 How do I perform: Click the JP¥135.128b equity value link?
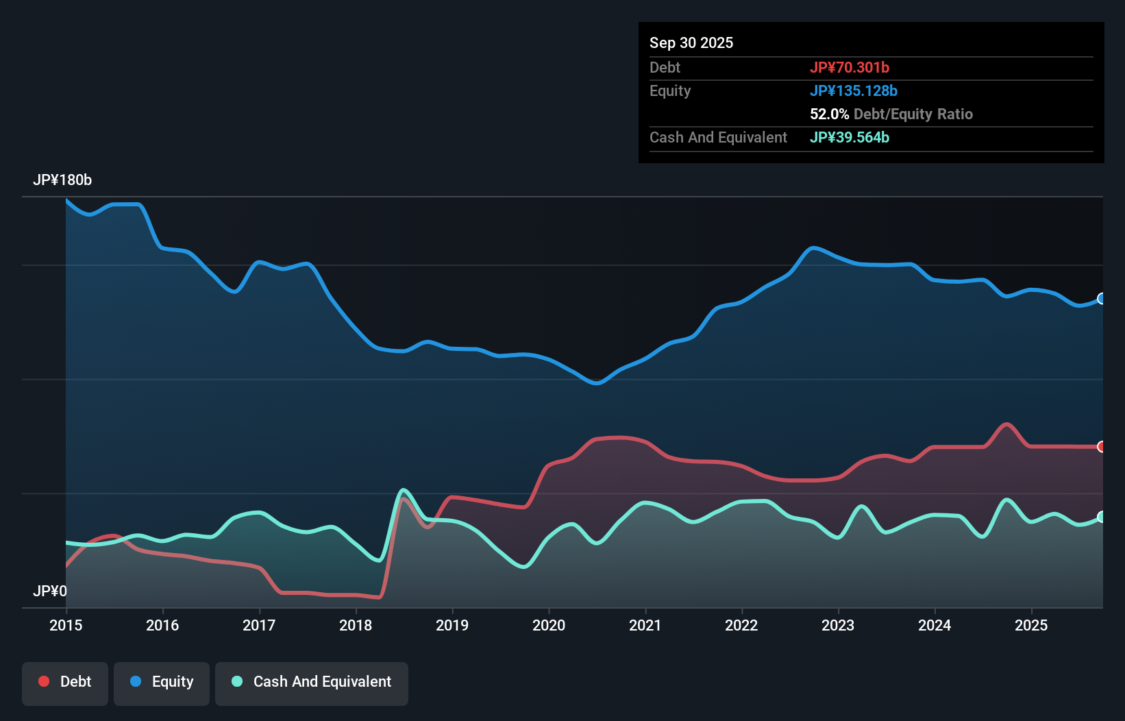[x=854, y=90]
